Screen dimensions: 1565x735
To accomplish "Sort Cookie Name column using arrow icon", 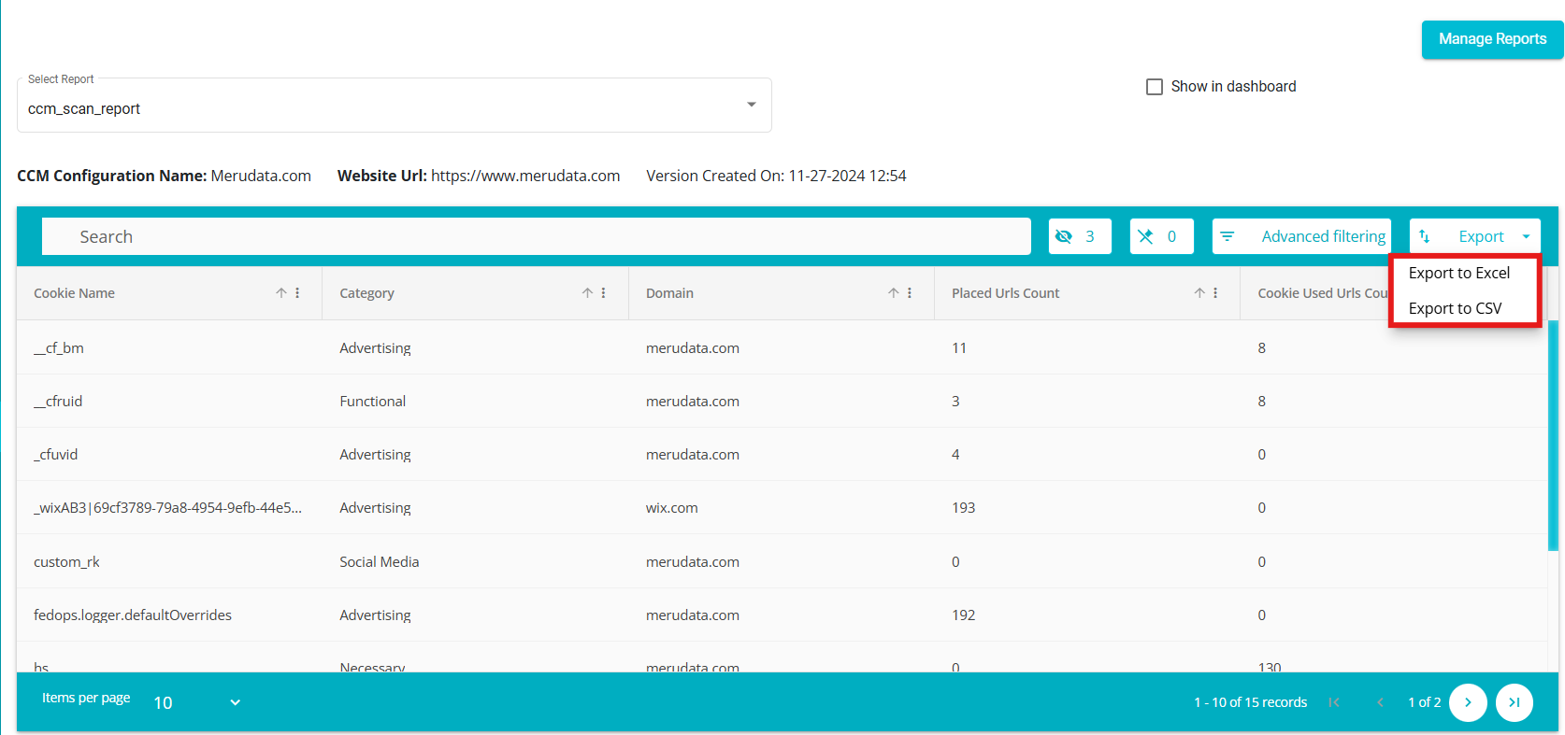I will point(281,293).
